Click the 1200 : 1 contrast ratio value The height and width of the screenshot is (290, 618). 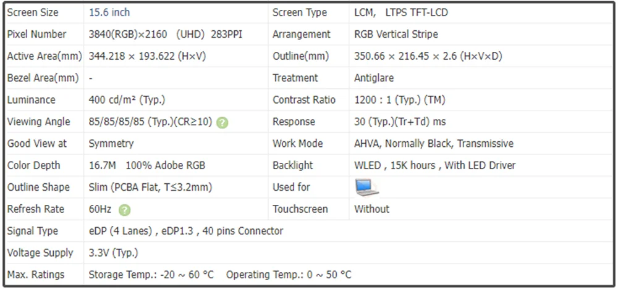coord(399,100)
